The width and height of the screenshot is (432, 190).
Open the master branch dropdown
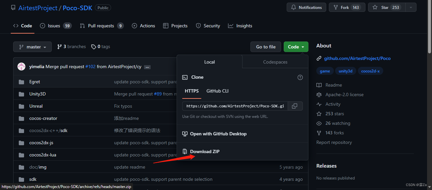tap(32, 47)
